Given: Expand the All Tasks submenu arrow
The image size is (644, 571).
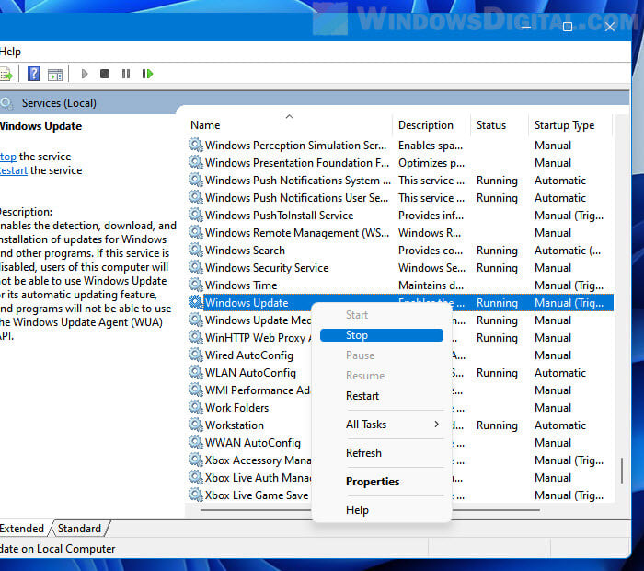Looking at the screenshot, I should point(437,425).
